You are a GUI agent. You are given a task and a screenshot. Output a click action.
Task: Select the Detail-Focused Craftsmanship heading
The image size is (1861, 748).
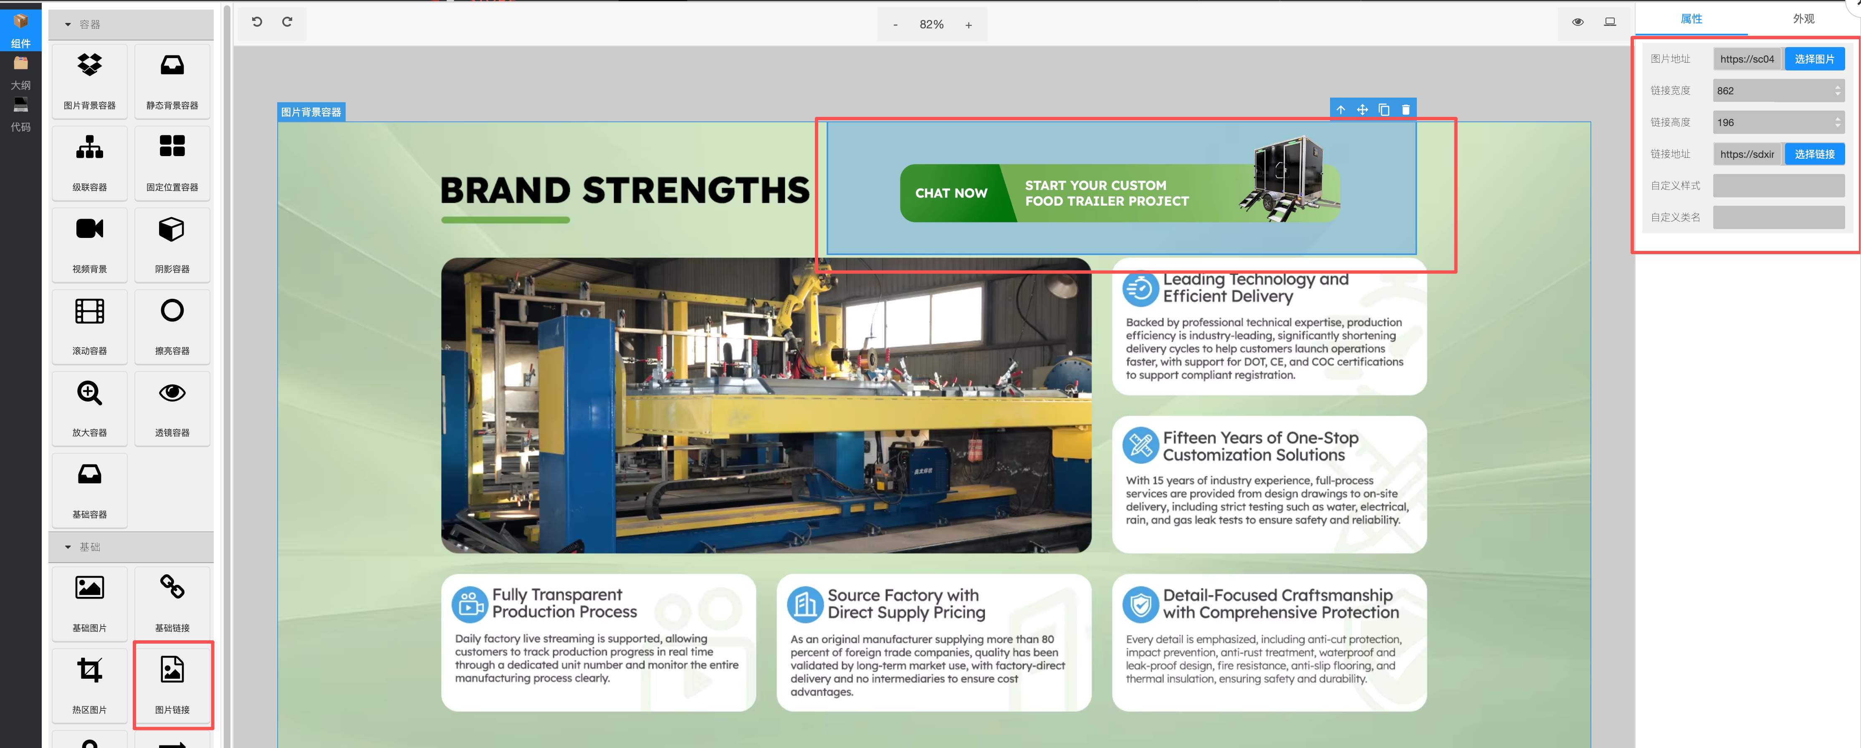tap(1281, 604)
